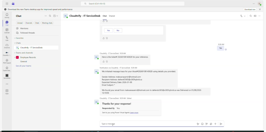Send the message with the send arrow

tap(221, 124)
